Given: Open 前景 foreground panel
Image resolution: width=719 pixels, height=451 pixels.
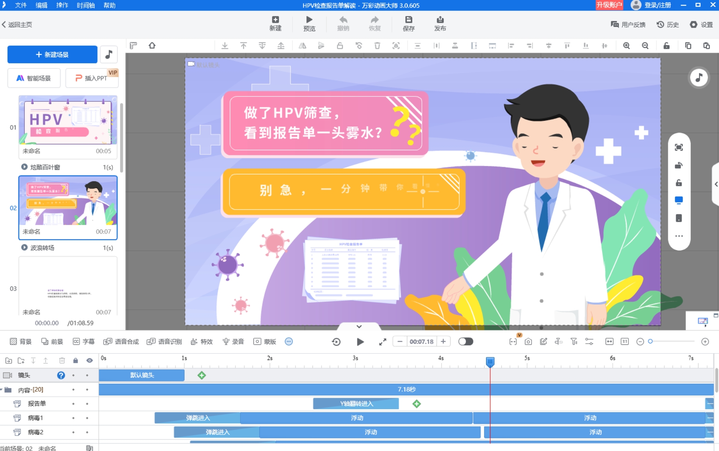Looking at the screenshot, I should coord(52,341).
